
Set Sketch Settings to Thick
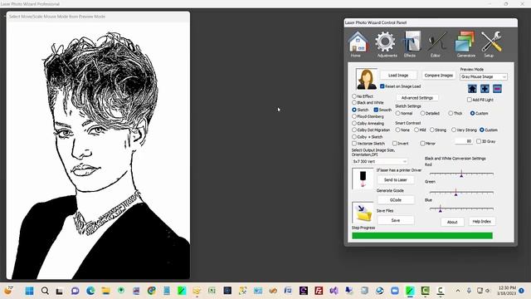click(451, 113)
